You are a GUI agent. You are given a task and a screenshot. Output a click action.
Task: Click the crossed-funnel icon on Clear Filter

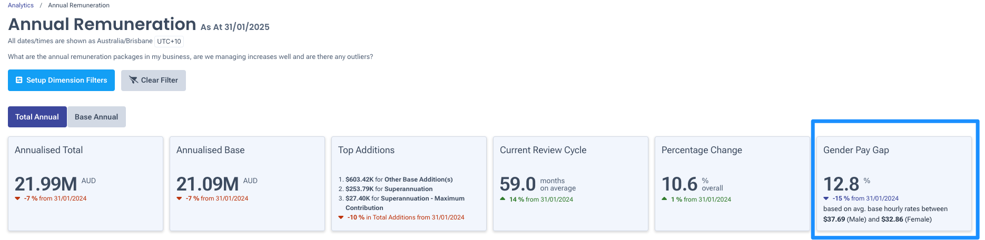(133, 80)
